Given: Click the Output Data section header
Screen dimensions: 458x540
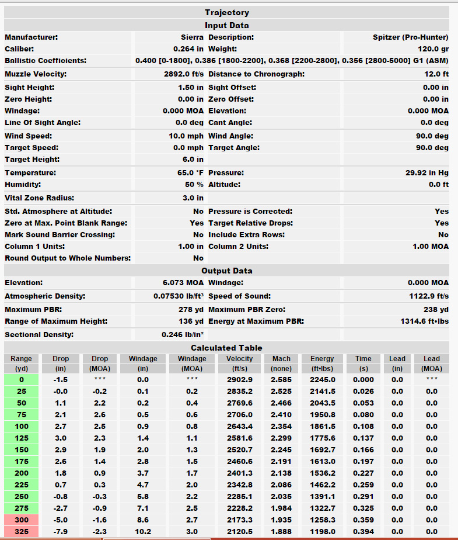Looking at the screenshot, I should point(226,271).
